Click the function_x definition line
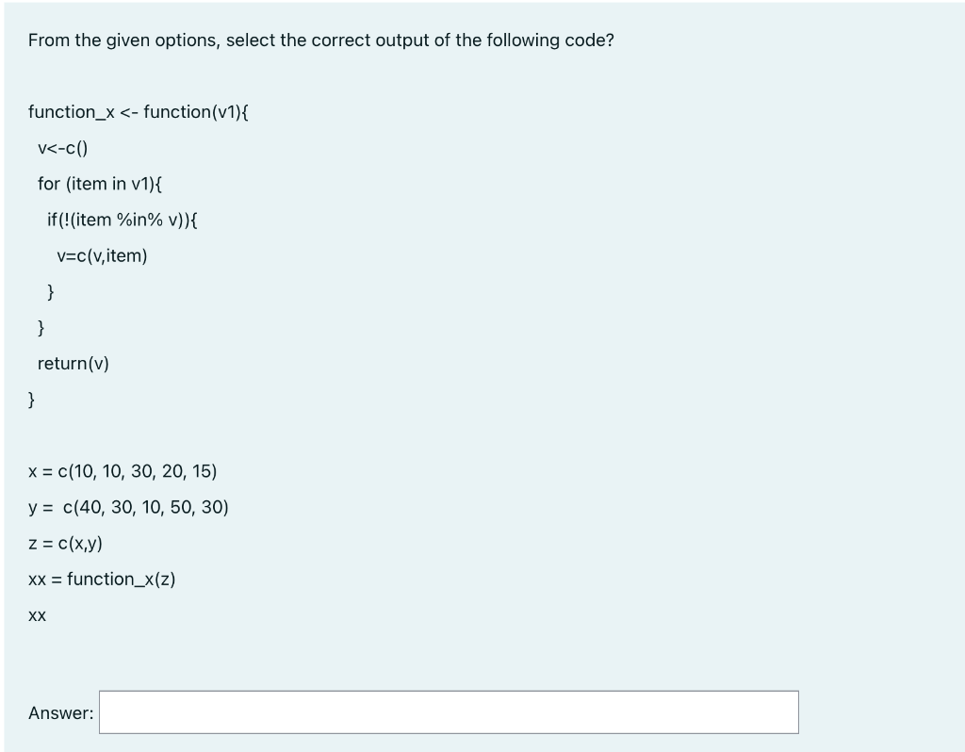Image resolution: width=965 pixels, height=752 pixels. pyautogui.click(x=139, y=111)
